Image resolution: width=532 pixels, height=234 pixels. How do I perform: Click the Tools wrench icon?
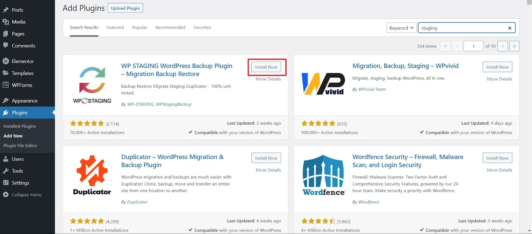tap(6, 171)
